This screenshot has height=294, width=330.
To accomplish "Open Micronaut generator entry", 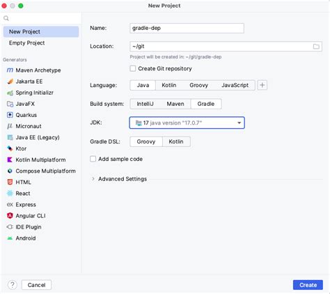I will point(41,126).
